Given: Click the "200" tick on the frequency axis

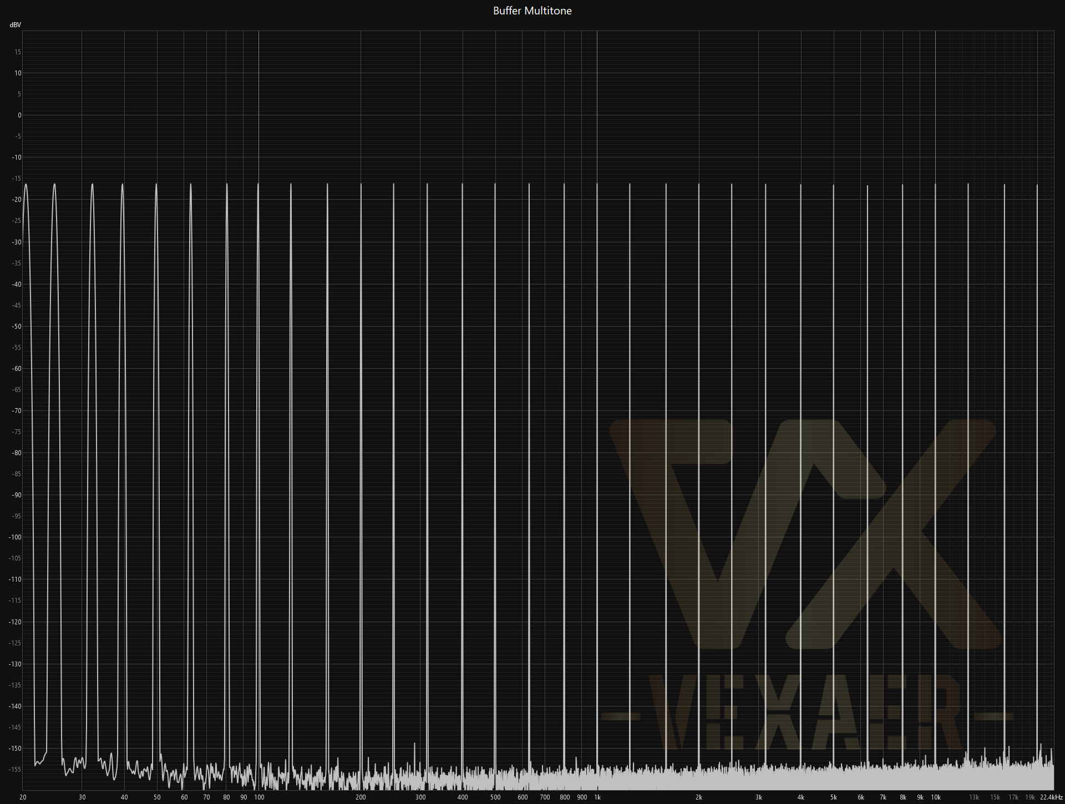Looking at the screenshot, I should tap(361, 797).
